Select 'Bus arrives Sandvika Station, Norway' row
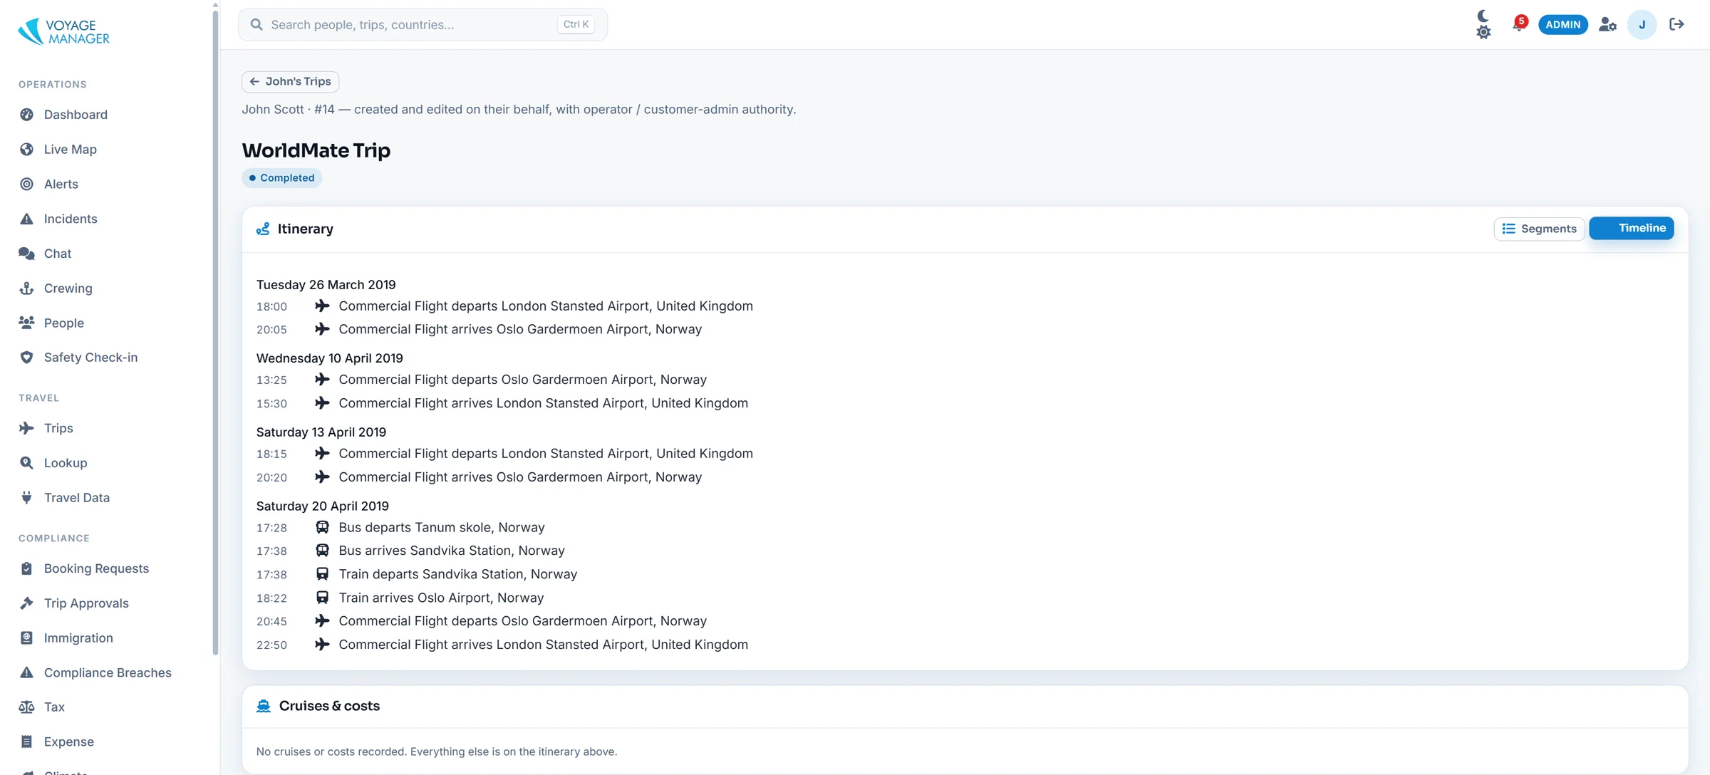 pos(410,551)
